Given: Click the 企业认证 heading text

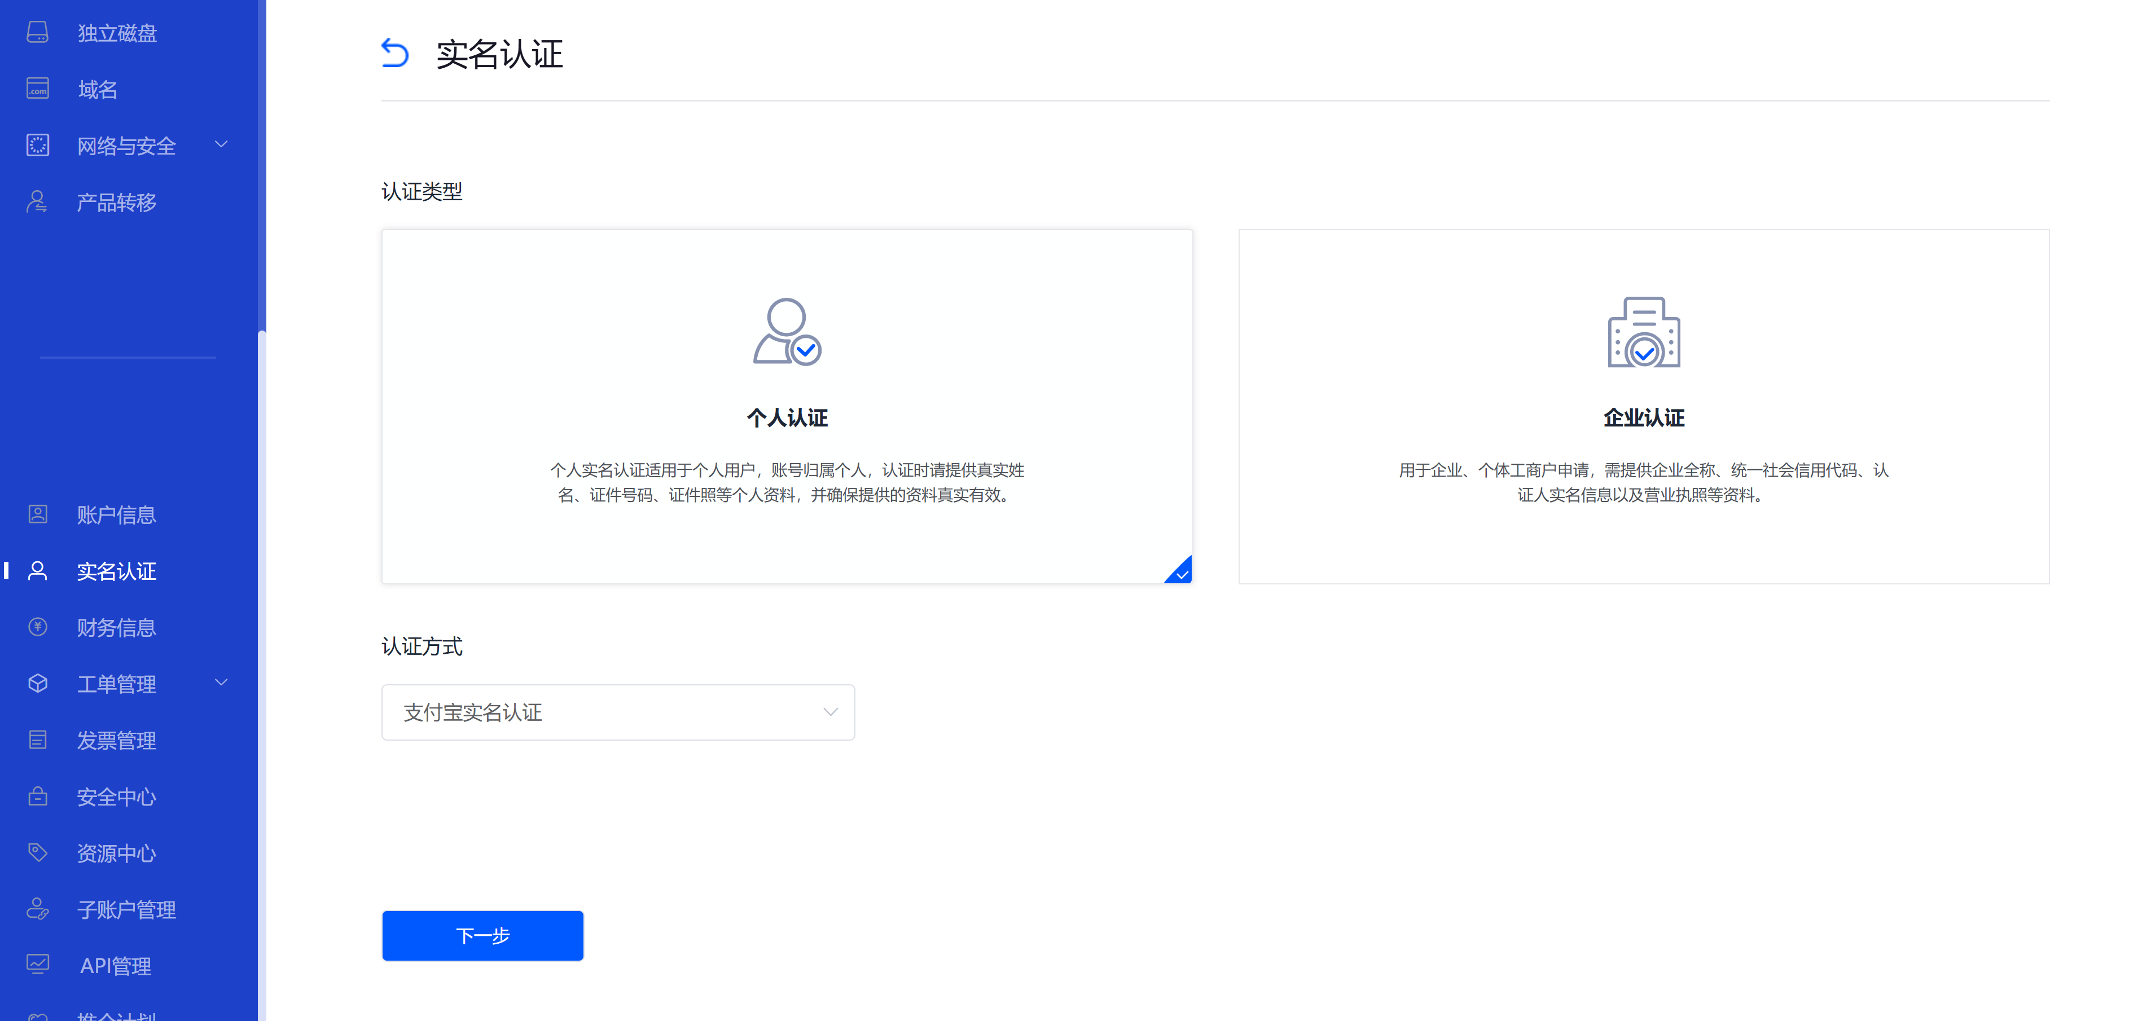Looking at the screenshot, I should point(1643,417).
